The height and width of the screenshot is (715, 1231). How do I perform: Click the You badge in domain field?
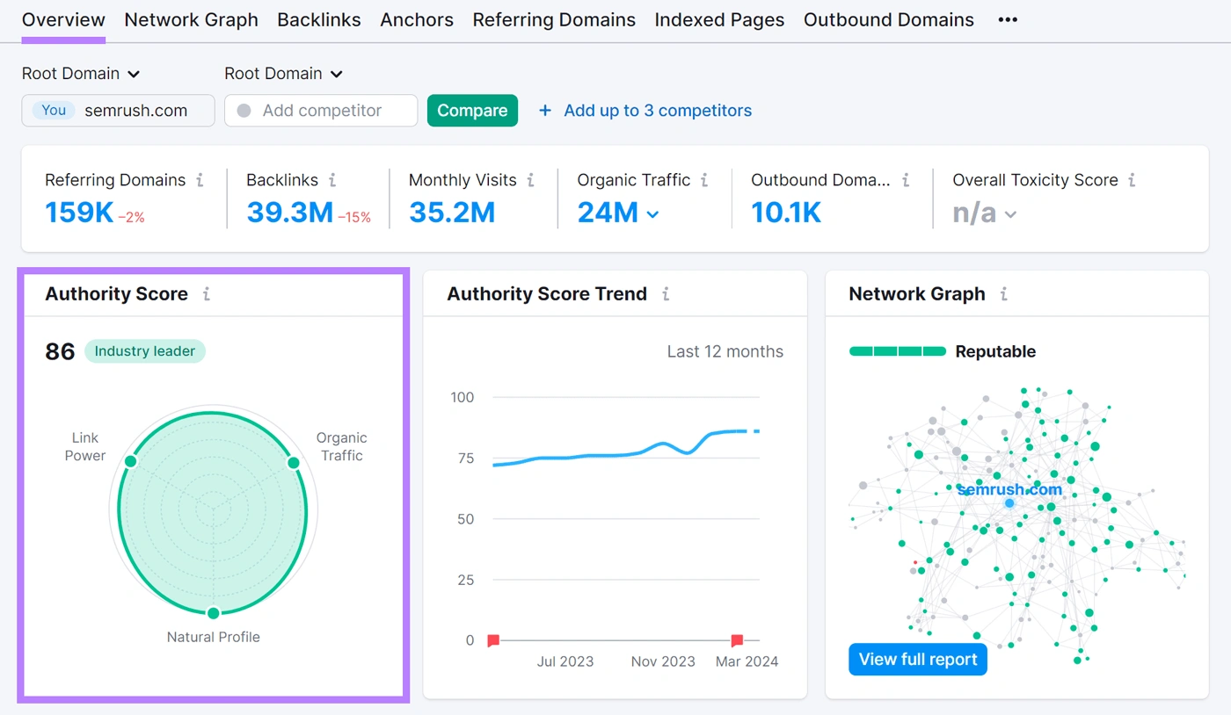pos(54,111)
